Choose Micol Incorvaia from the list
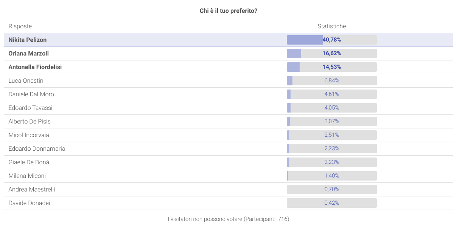 coord(29,135)
